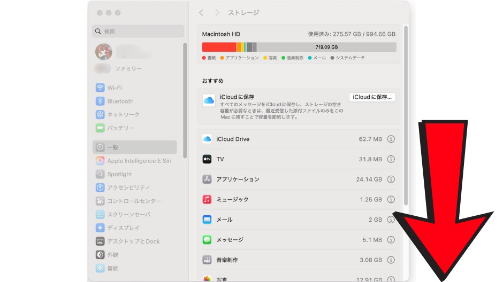
Task: Show info for 音楽制作 storage
Action: 391,260
